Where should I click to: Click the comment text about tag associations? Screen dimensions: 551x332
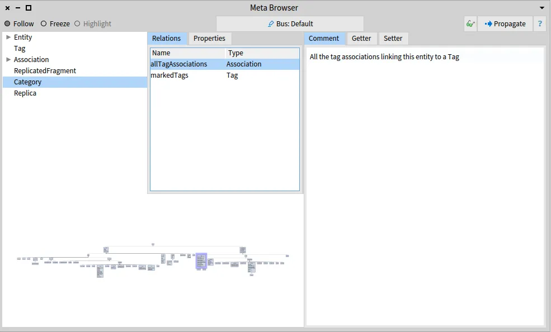pos(384,57)
